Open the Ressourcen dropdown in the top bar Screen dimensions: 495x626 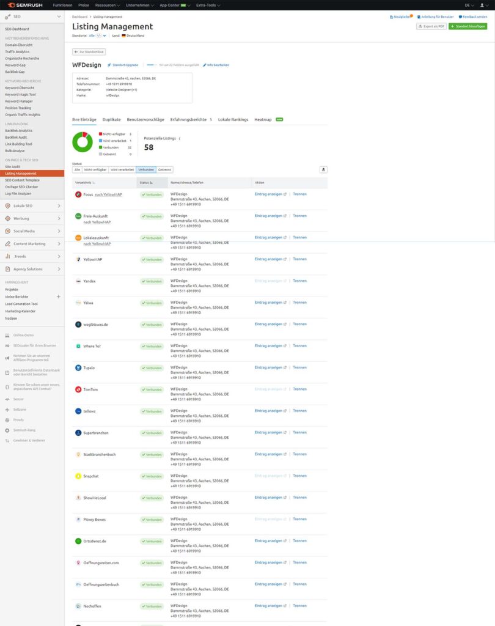(x=108, y=5)
